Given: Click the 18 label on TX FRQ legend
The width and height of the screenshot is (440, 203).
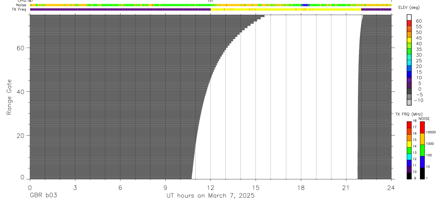Looking at the screenshot, I should [415, 121].
